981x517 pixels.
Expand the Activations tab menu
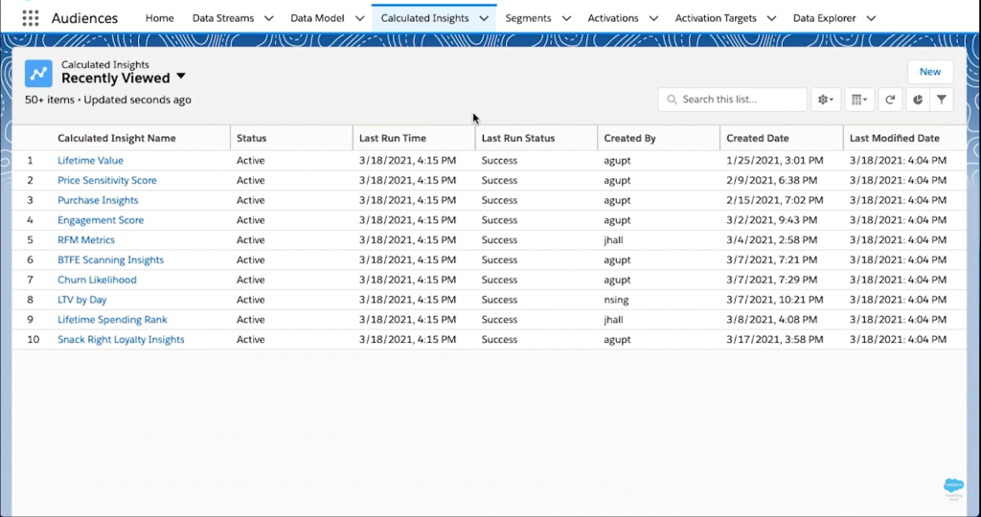653,18
